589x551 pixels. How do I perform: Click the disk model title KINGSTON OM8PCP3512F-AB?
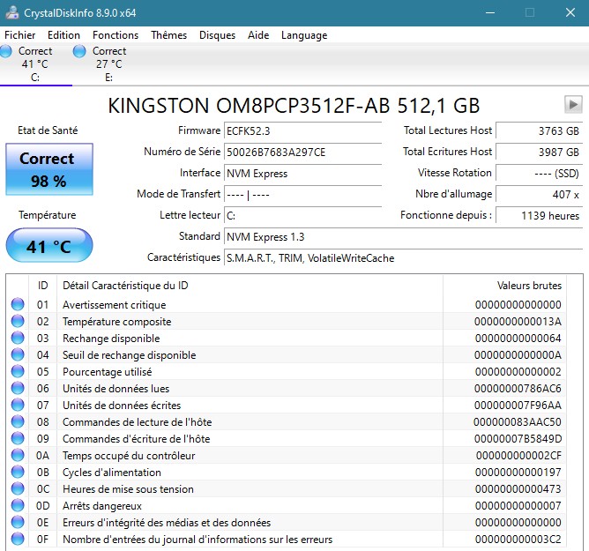tap(294, 106)
